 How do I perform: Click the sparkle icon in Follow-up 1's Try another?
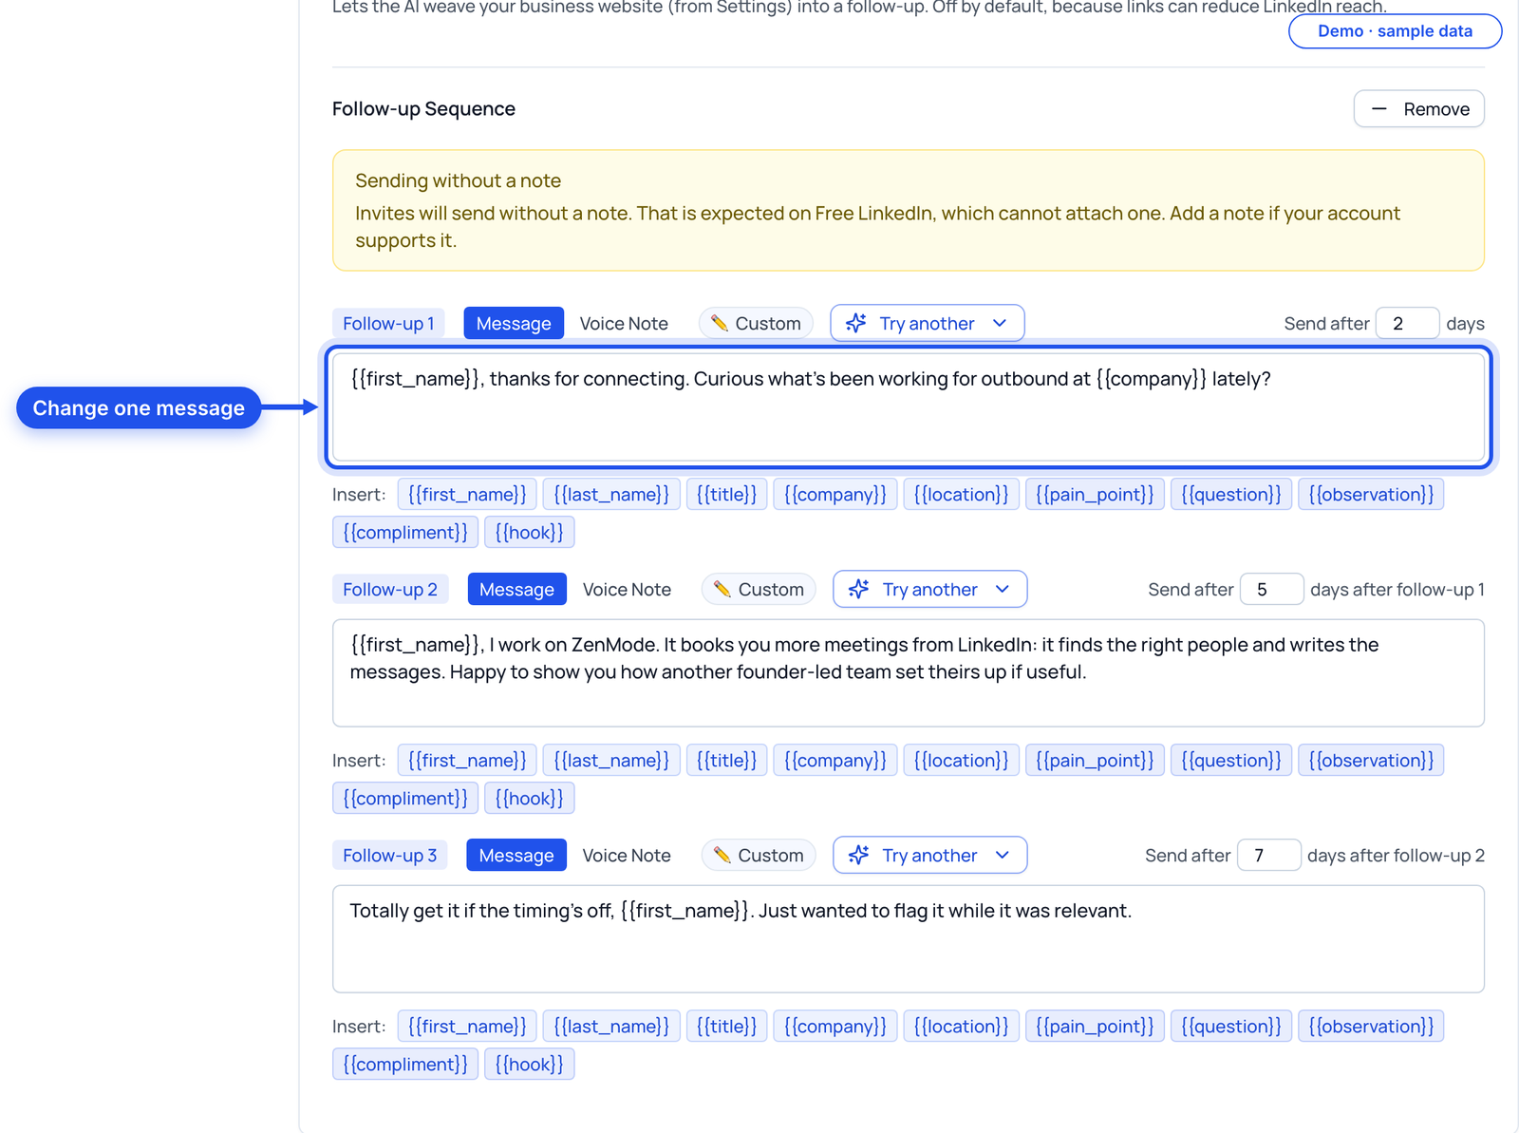pos(856,323)
